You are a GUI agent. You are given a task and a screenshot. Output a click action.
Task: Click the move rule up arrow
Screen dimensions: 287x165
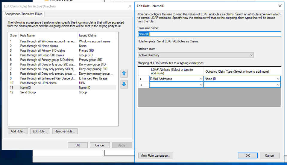coord(124,74)
